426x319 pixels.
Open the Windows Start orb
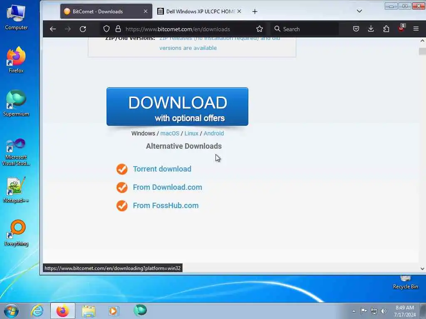click(x=11, y=311)
